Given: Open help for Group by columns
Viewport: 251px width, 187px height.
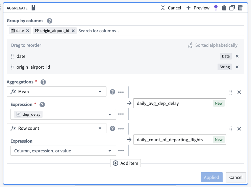Looking at the screenshot, I should tap(50, 21).
